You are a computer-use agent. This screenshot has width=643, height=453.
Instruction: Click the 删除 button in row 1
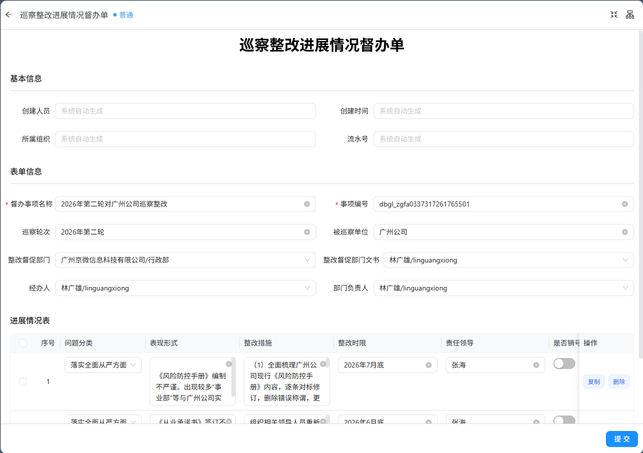[619, 381]
